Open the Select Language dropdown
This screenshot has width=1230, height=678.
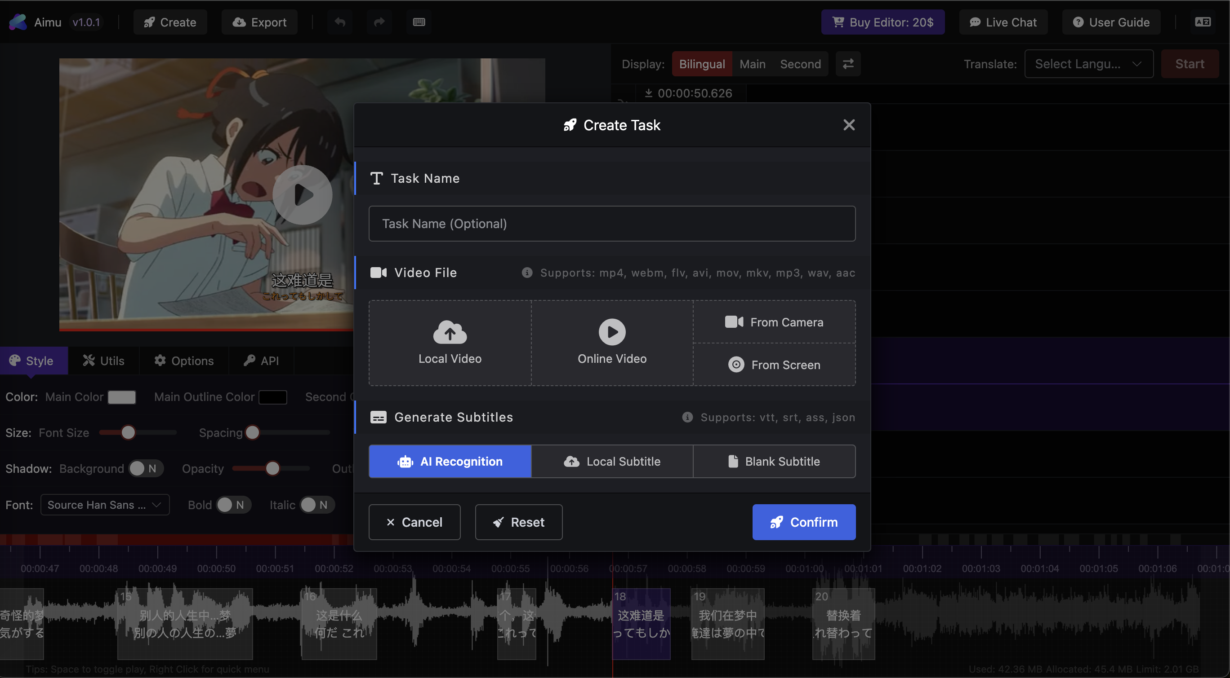coord(1089,64)
